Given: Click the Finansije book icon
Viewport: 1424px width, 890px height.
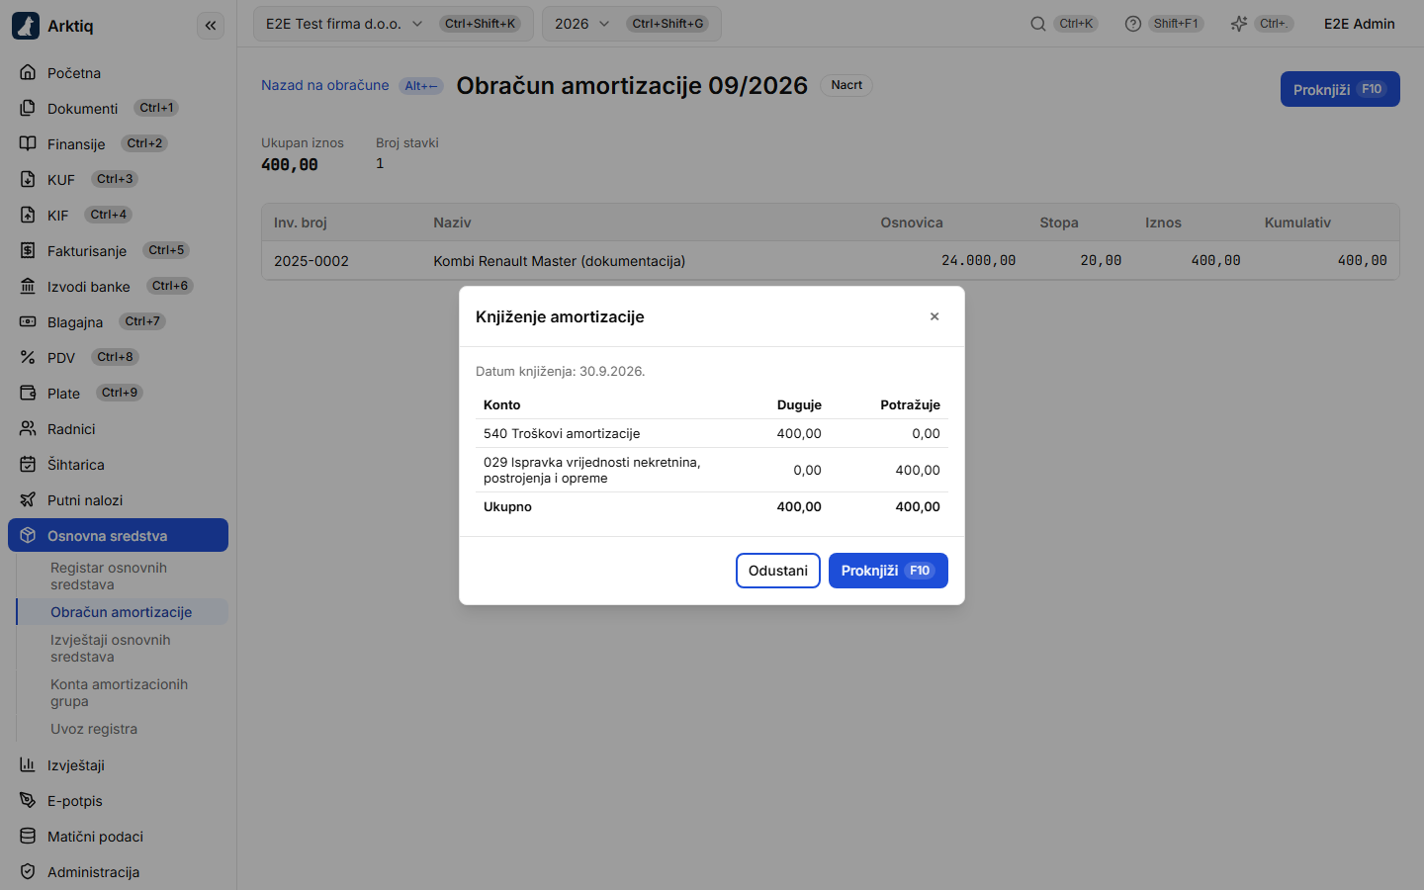Looking at the screenshot, I should click(x=28, y=143).
